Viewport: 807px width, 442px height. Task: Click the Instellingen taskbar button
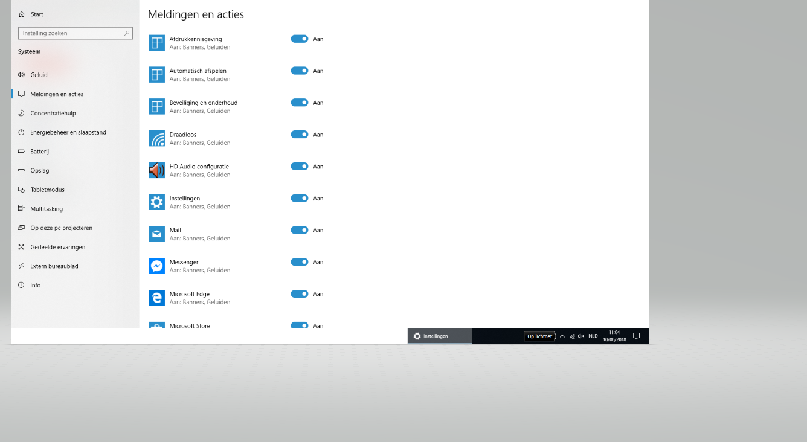440,336
